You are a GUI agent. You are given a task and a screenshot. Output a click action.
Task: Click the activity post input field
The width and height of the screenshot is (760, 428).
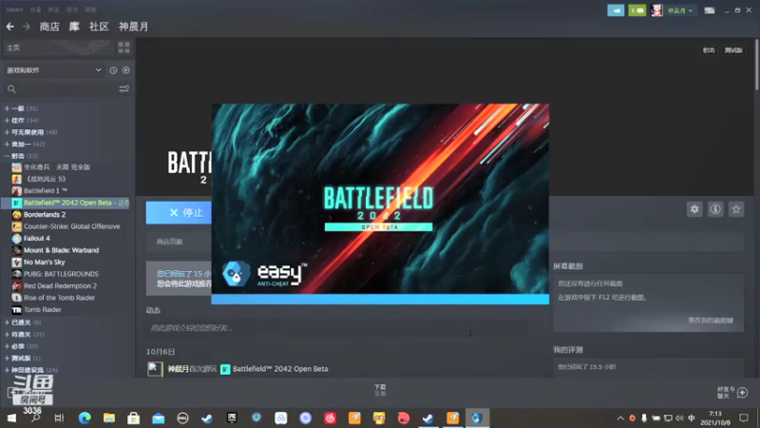click(337, 328)
